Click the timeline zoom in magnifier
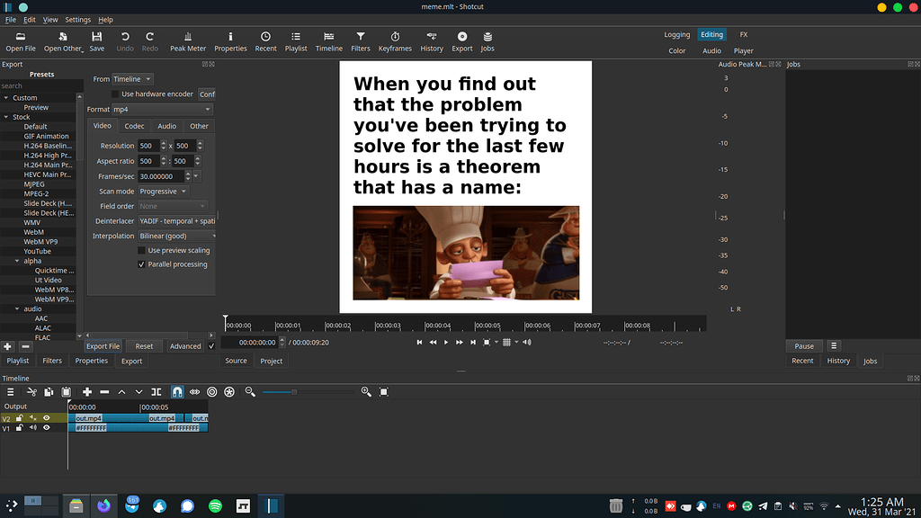 point(367,392)
